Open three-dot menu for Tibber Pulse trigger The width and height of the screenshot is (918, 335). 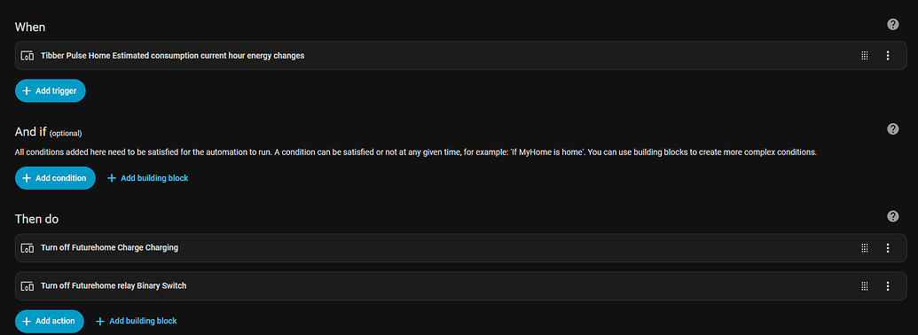[x=888, y=56]
